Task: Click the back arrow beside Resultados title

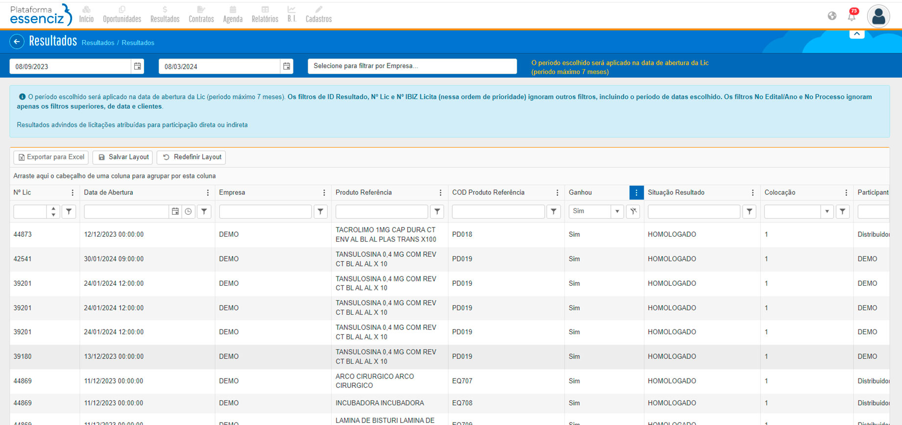Action: coord(17,42)
